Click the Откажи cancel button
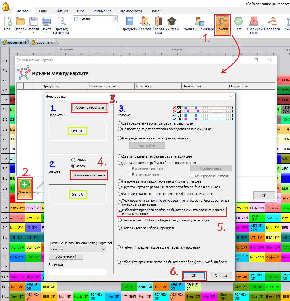The width and height of the screenshot is (290, 301). pyautogui.click(x=221, y=276)
